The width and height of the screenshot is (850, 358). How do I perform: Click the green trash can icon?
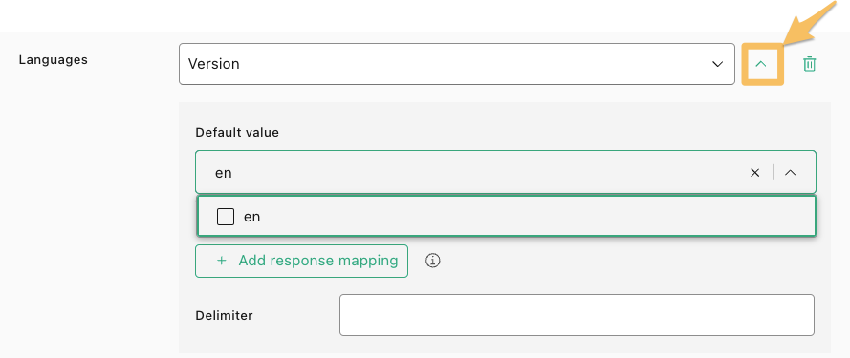[x=809, y=64]
